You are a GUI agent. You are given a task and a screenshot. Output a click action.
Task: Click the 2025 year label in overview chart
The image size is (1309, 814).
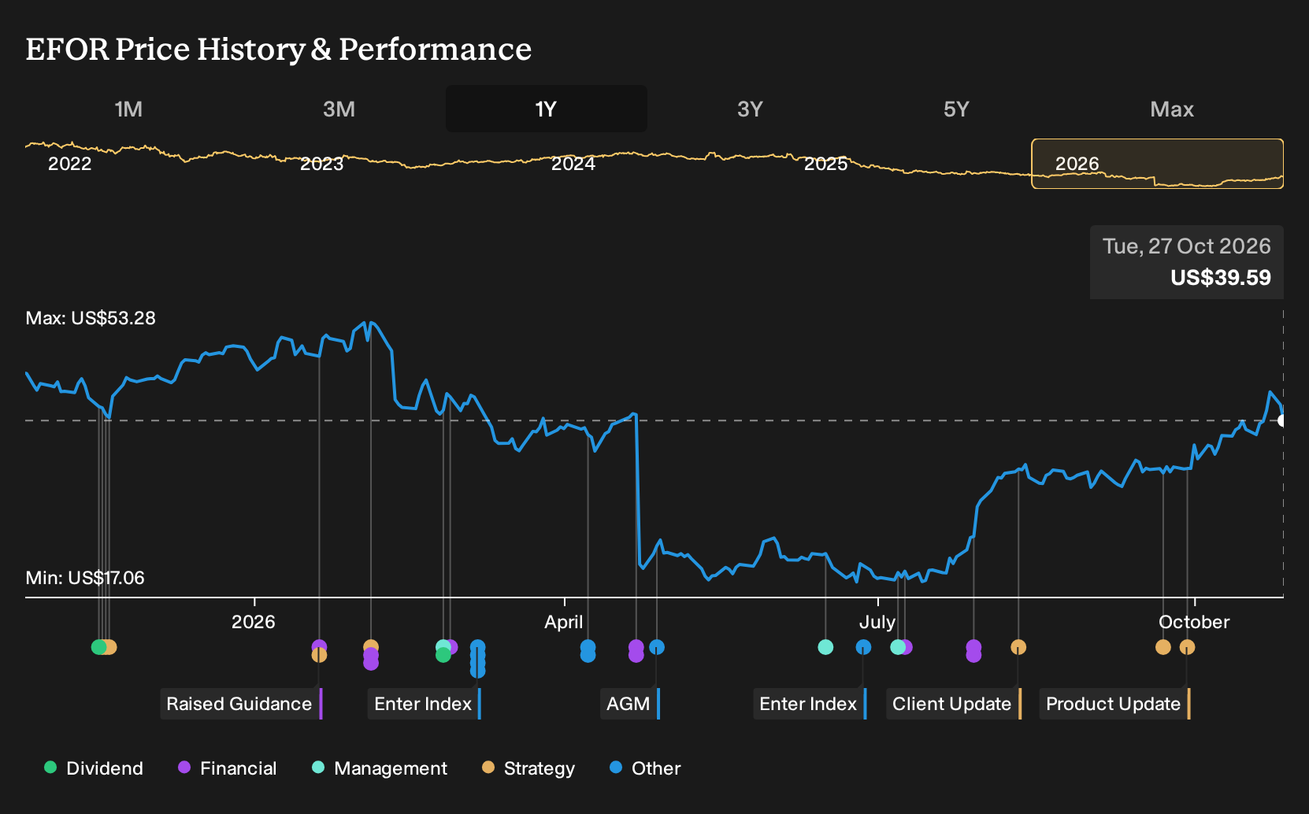(825, 164)
